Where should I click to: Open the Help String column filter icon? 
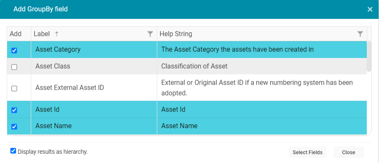click(360, 34)
